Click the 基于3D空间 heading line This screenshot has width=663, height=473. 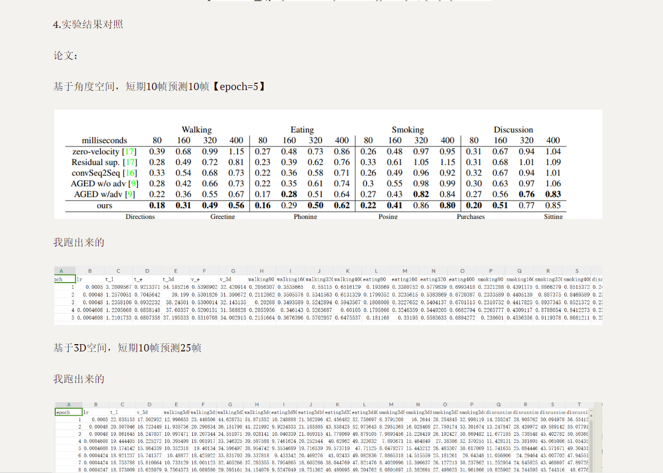127,347
